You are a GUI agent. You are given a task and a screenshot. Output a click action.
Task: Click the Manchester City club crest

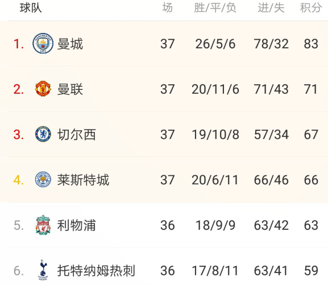point(43,43)
